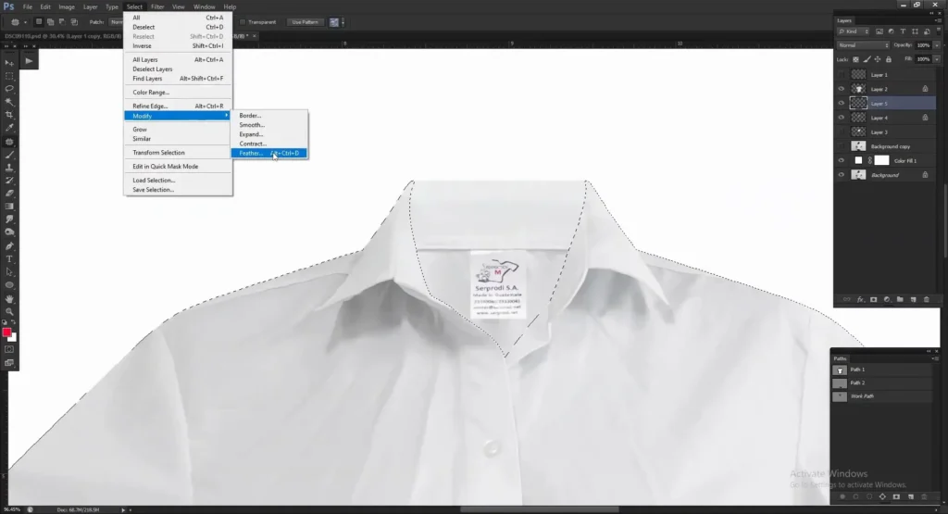Add layer mask in Layers panel
The height and width of the screenshot is (514, 948).
[874, 299]
